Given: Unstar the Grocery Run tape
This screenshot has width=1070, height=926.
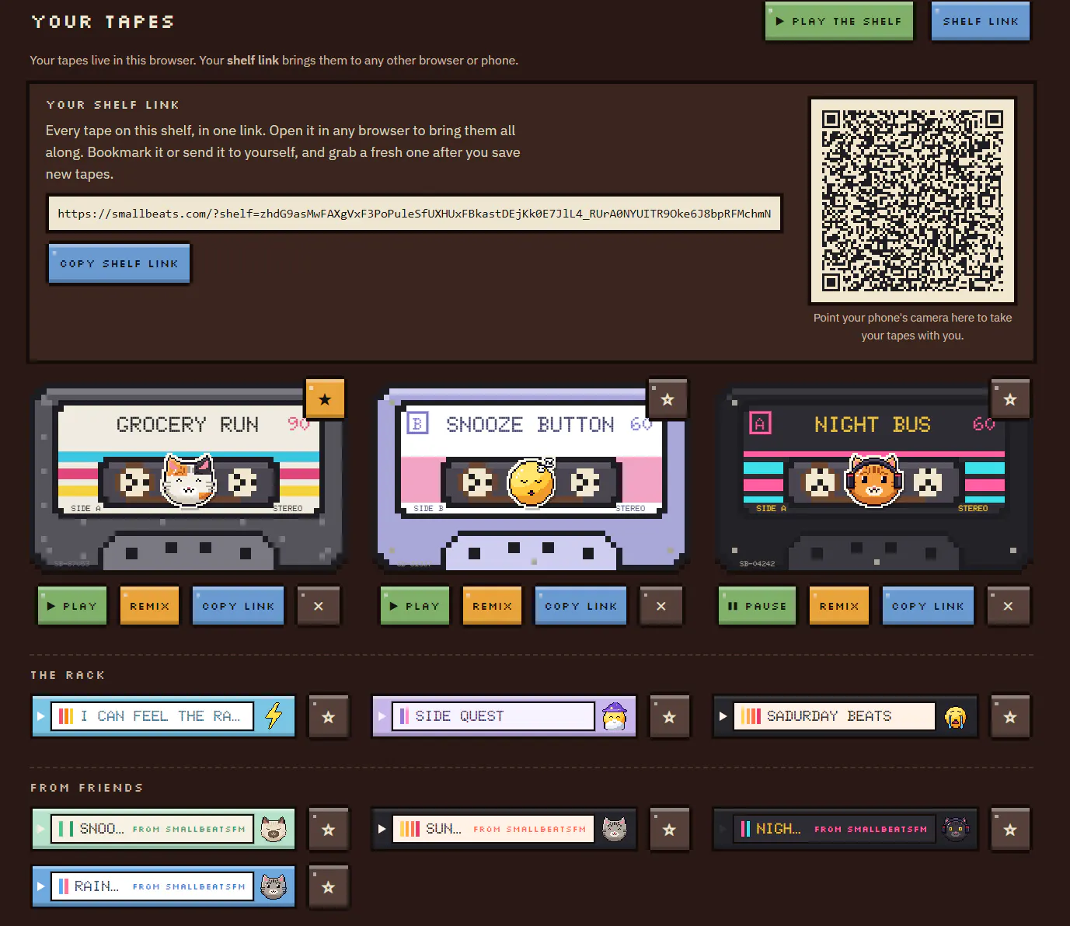Looking at the screenshot, I should tap(325, 399).
